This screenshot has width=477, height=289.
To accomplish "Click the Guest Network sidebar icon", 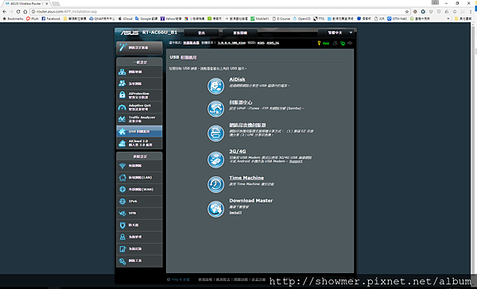I will click(x=122, y=83).
